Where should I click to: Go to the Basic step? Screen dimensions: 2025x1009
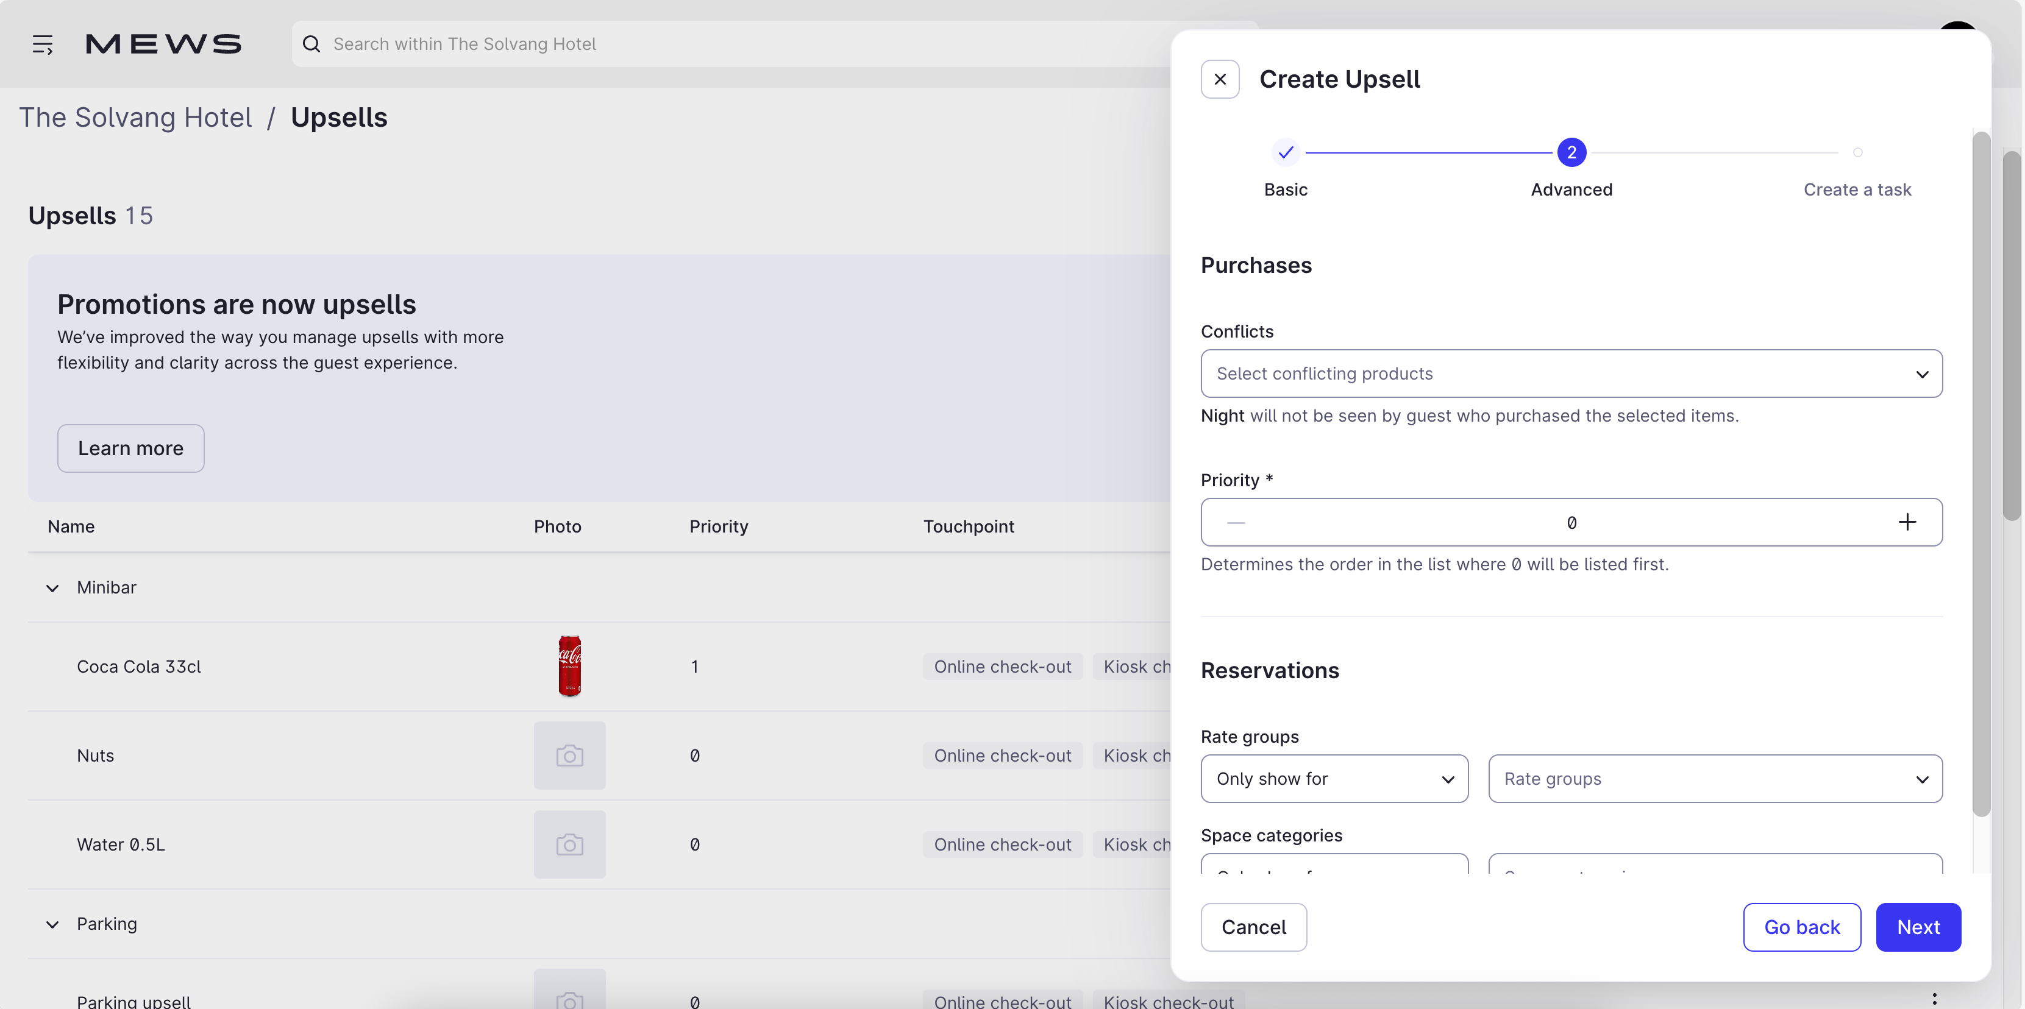(x=1285, y=152)
